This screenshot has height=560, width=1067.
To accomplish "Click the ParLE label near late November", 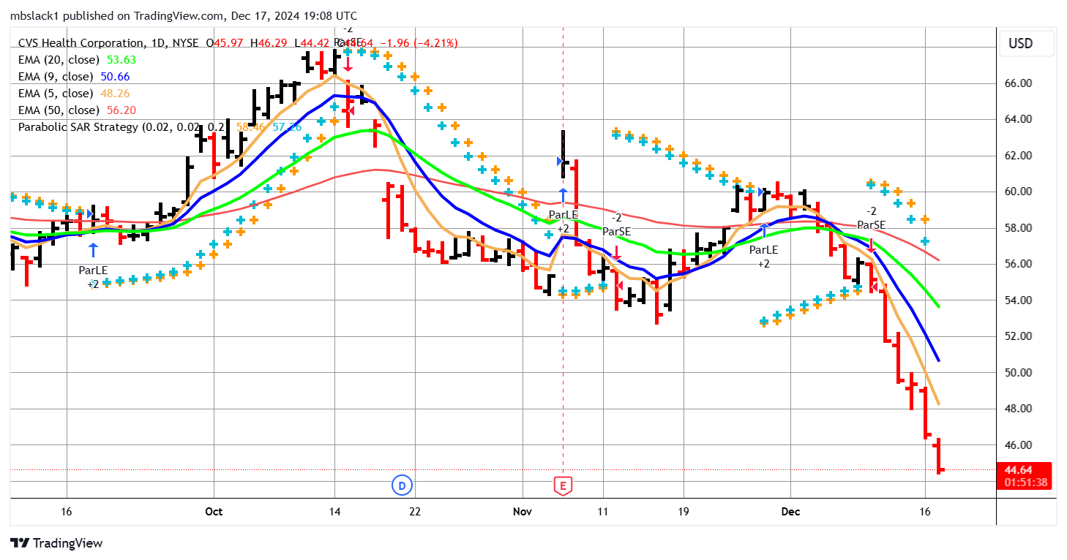I will coord(763,249).
